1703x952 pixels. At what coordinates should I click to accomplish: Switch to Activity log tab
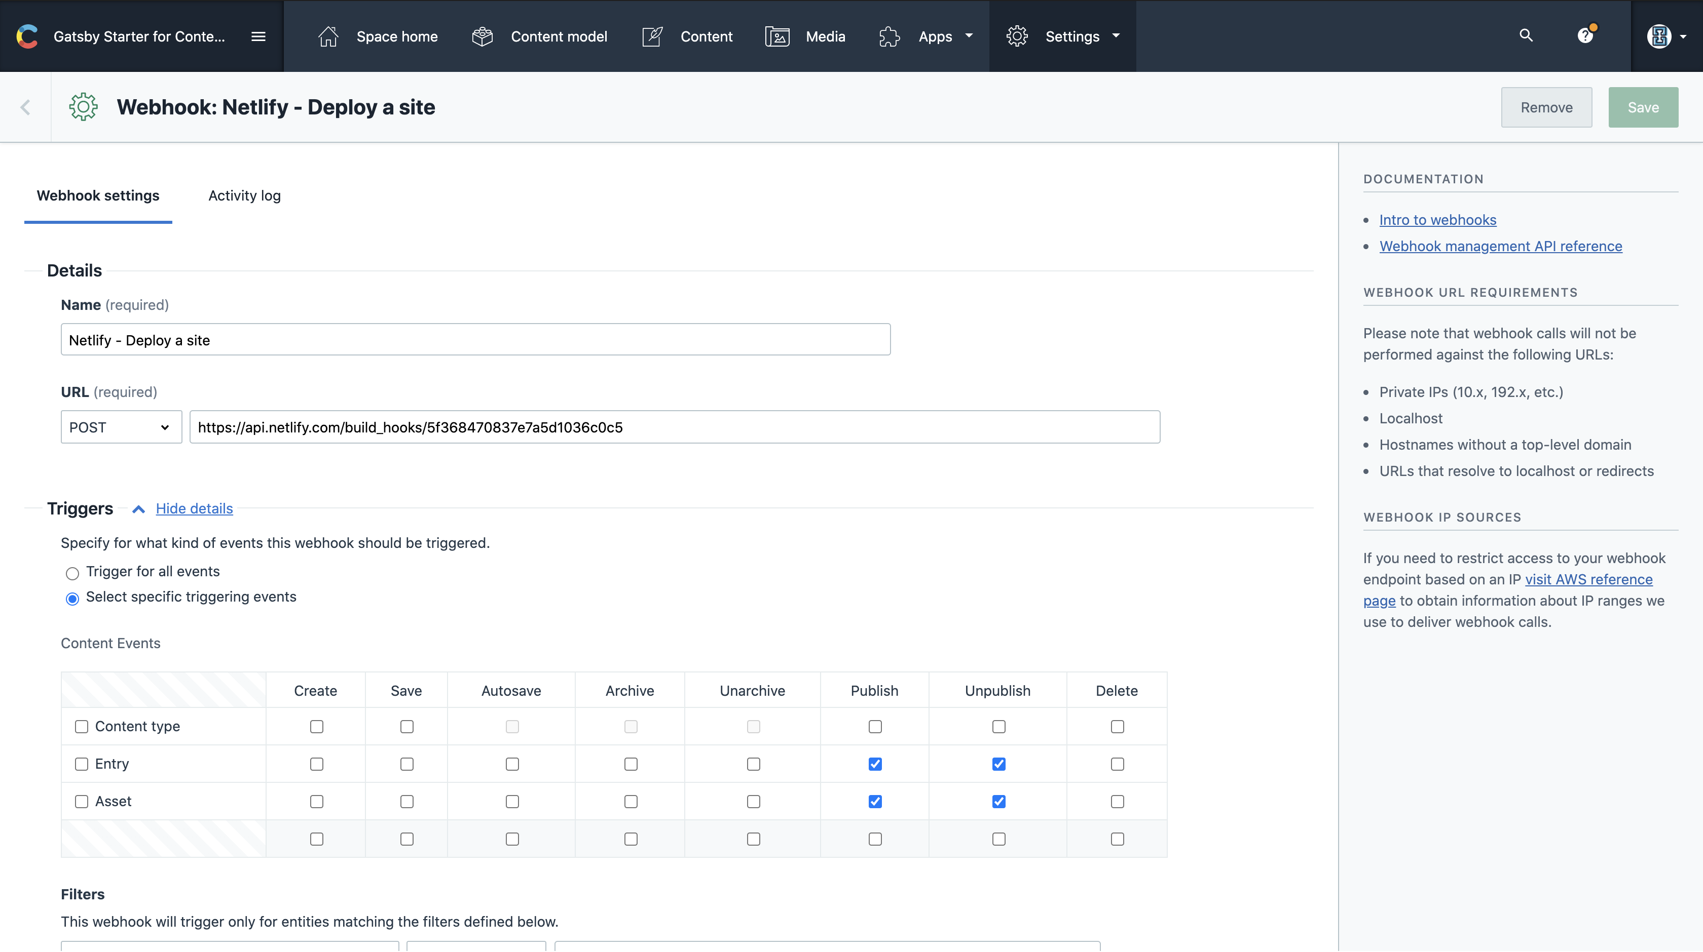245,195
